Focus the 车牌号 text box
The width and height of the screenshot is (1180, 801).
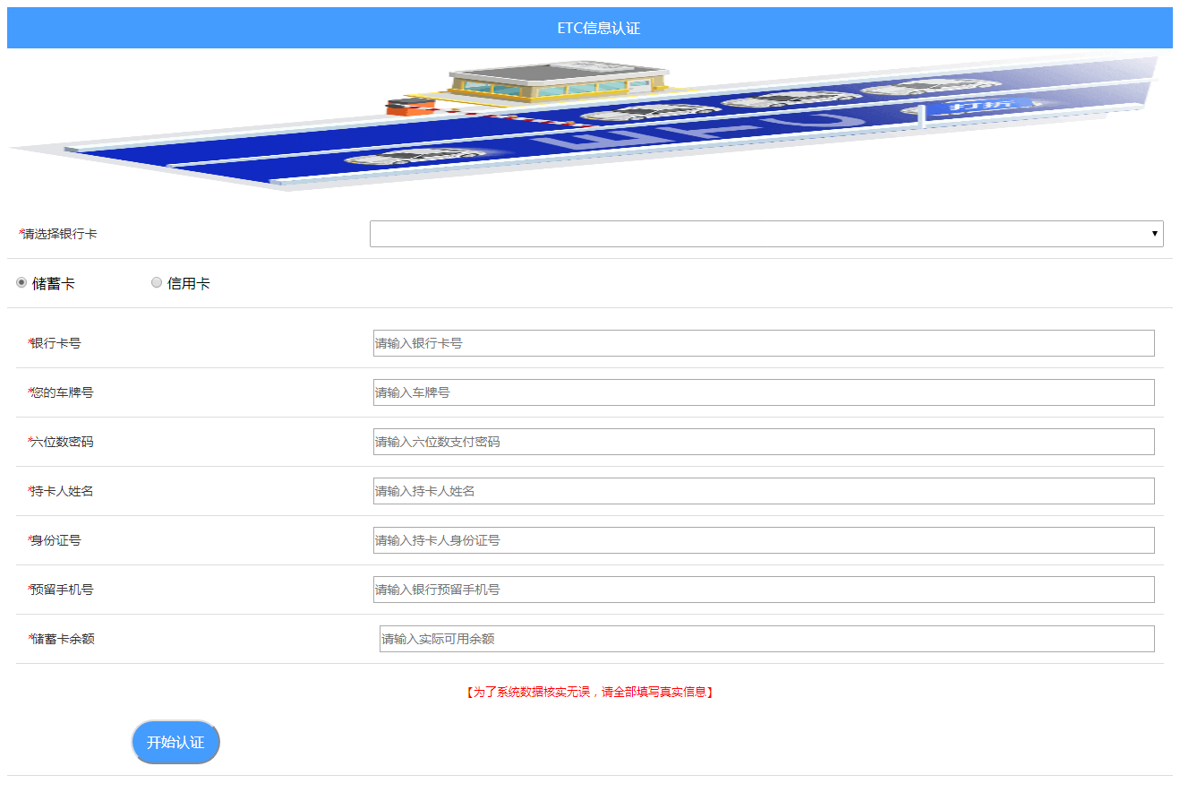[763, 392]
